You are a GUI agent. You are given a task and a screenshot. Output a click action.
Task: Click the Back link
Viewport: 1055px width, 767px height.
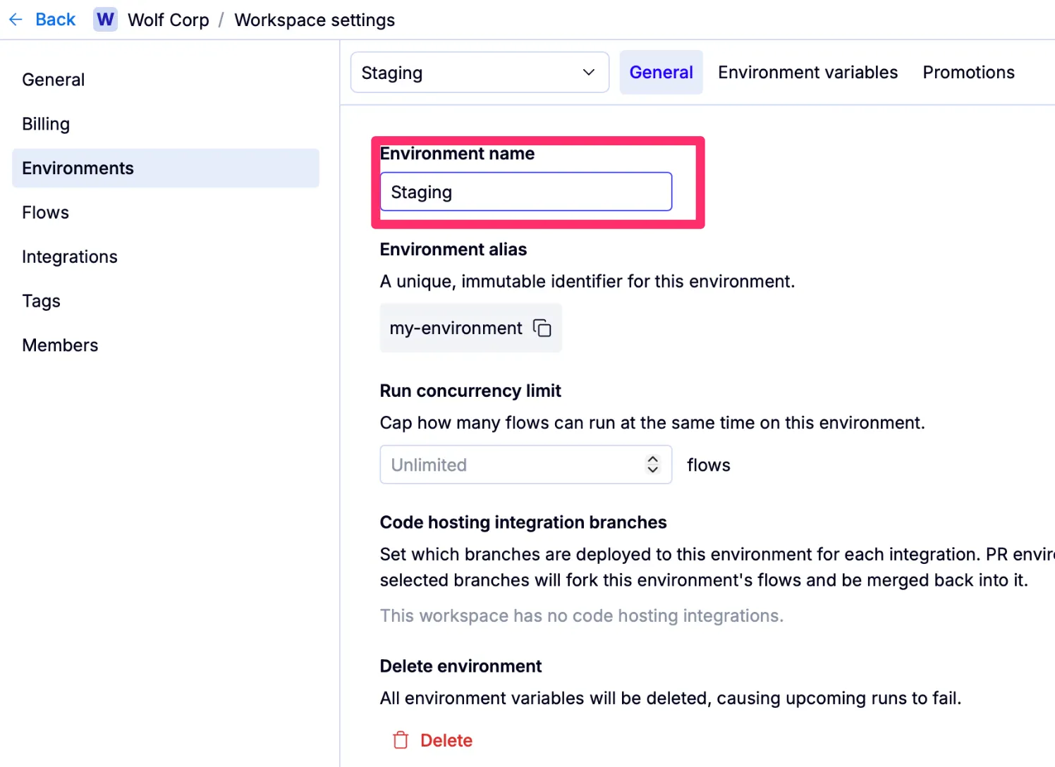pyautogui.click(x=55, y=20)
